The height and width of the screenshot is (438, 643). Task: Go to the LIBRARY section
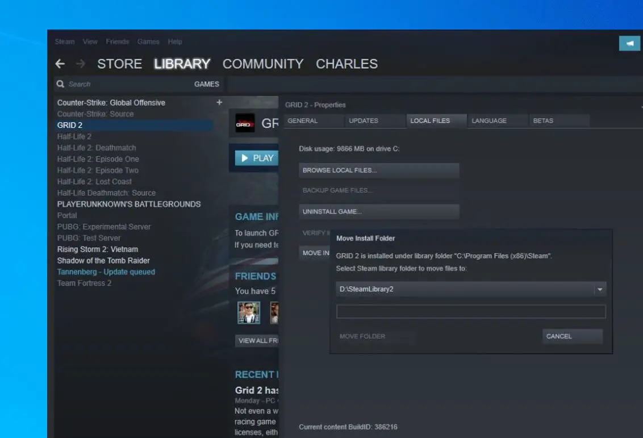pos(182,64)
